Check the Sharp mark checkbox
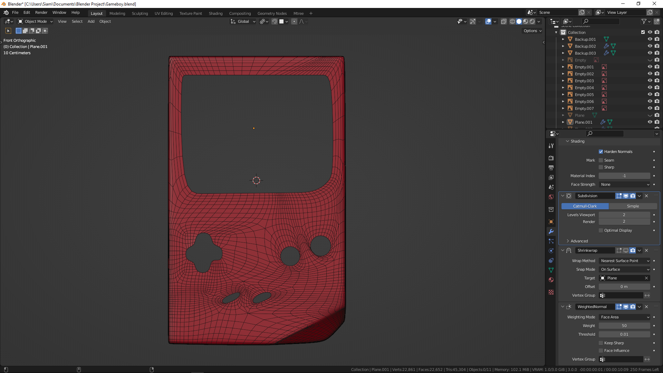Image resolution: width=663 pixels, height=373 pixels. 601,167
